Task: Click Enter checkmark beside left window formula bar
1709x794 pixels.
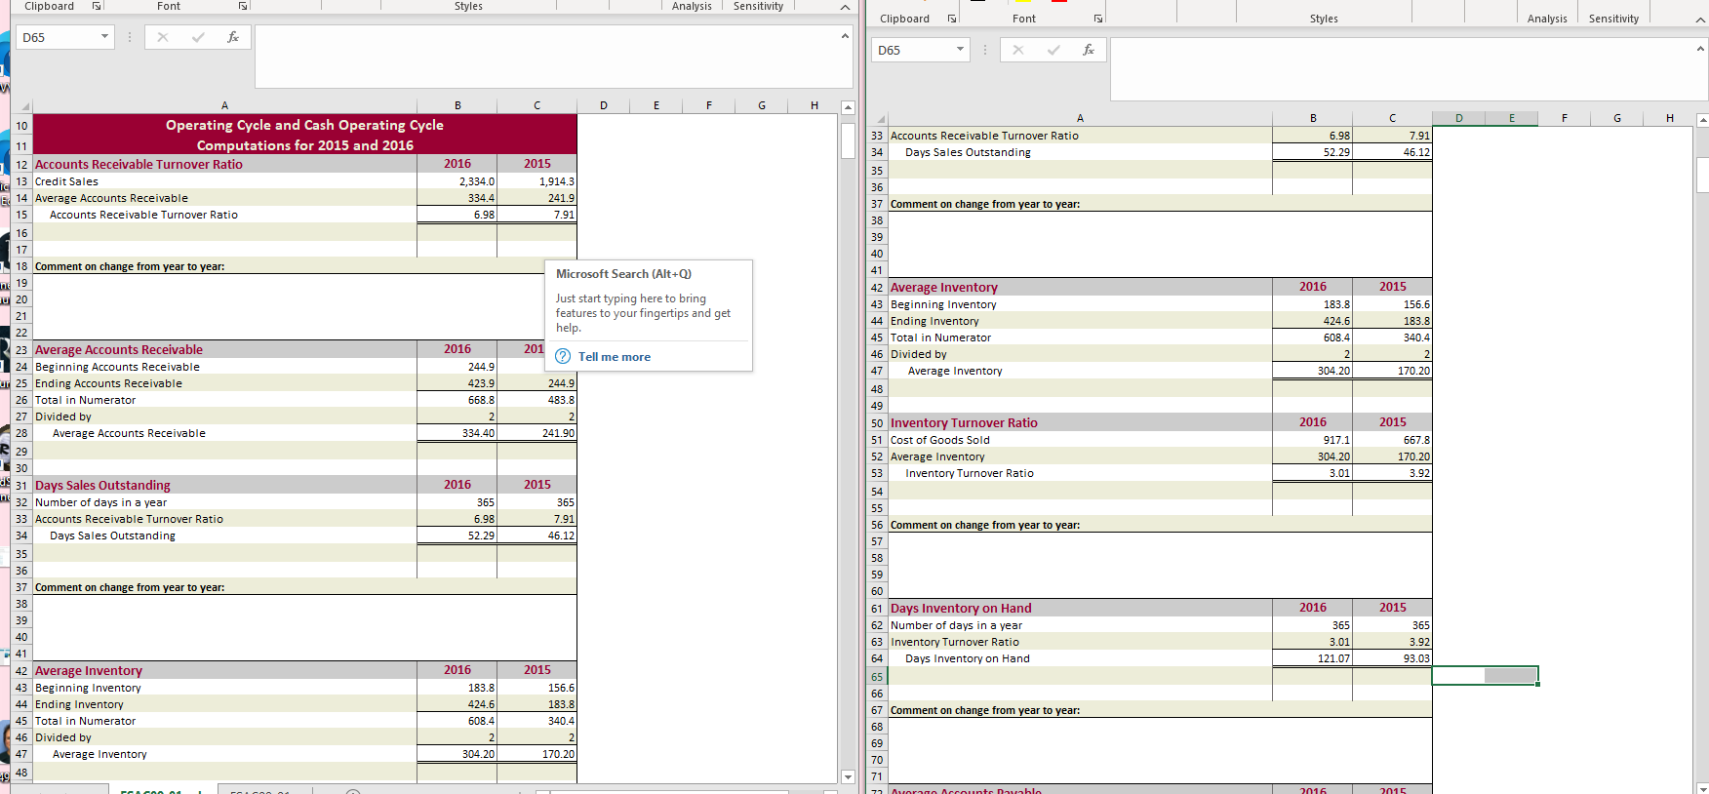Action: click(198, 37)
